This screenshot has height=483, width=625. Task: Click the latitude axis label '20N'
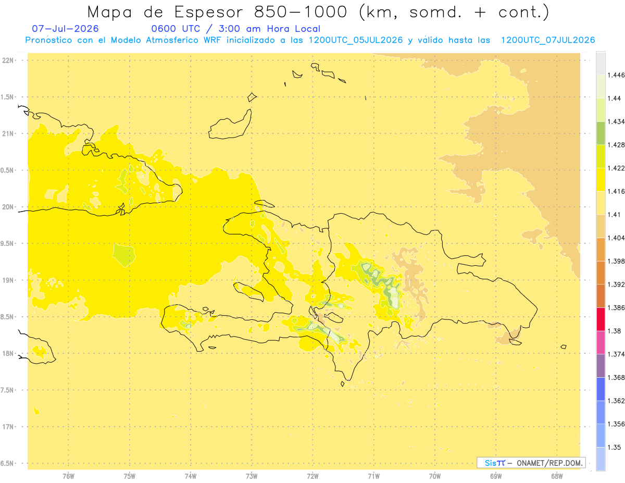point(8,207)
